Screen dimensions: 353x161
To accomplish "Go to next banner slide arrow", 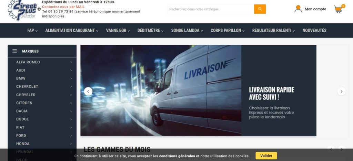I will point(342,92).
